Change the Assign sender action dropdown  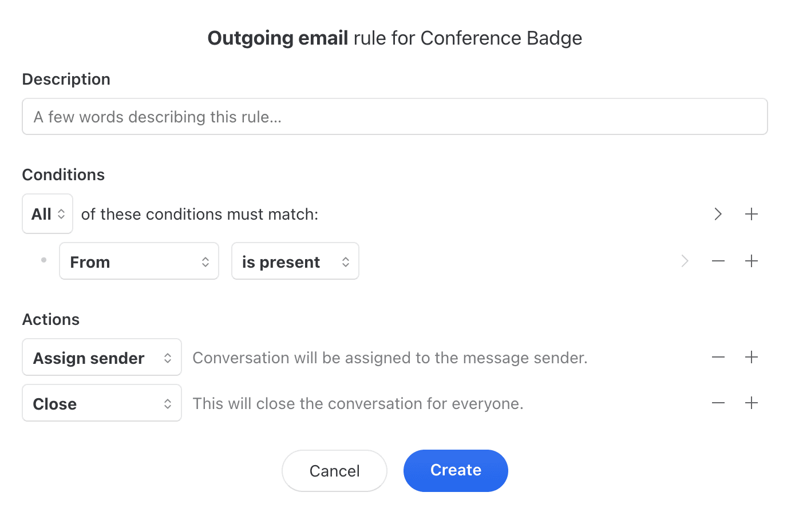[x=101, y=357]
